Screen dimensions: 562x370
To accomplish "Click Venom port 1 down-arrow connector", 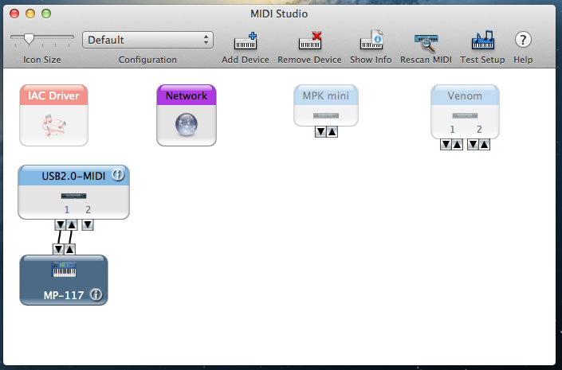I will point(446,145).
